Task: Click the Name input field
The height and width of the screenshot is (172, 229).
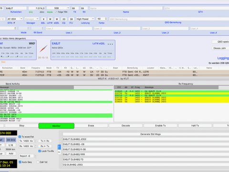Action: pyautogui.click(x=126, y=8)
